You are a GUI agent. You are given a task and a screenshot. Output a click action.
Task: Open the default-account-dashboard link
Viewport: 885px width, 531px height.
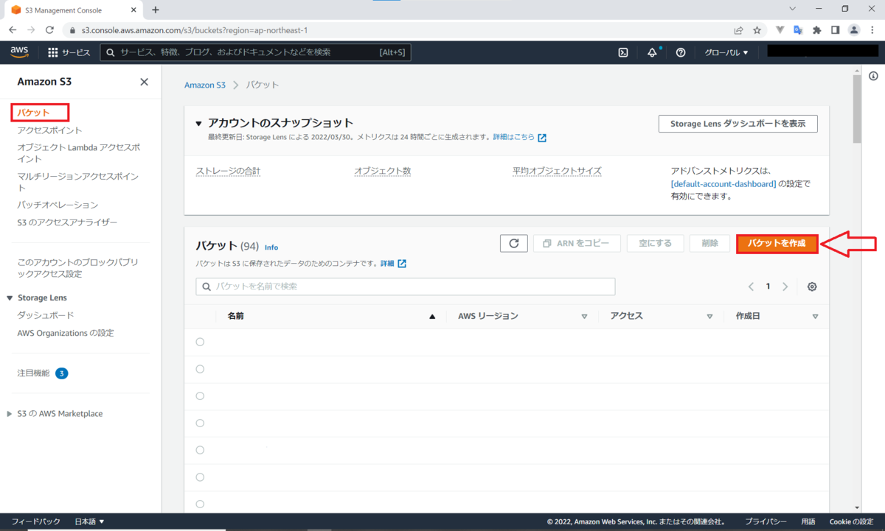tap(723, 183)
